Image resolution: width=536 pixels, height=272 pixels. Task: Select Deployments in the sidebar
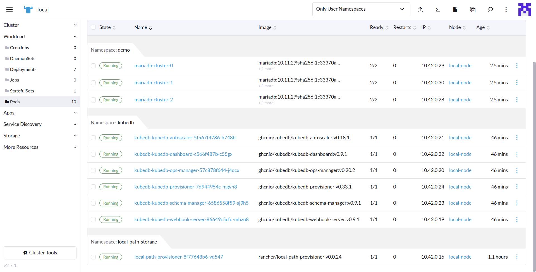point(23,69)
